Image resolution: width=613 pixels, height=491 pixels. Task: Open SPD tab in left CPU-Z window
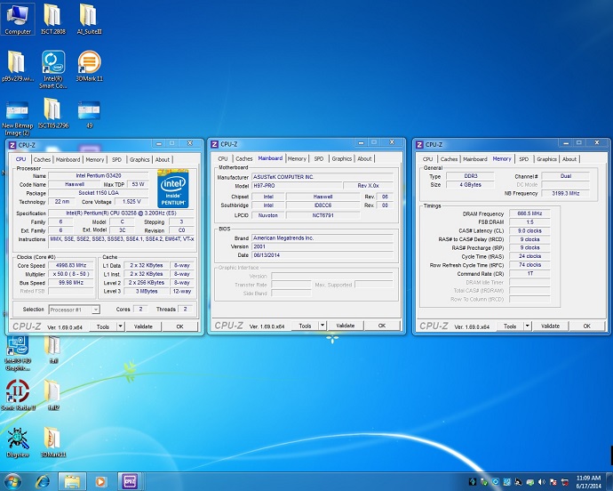point(116,160)
